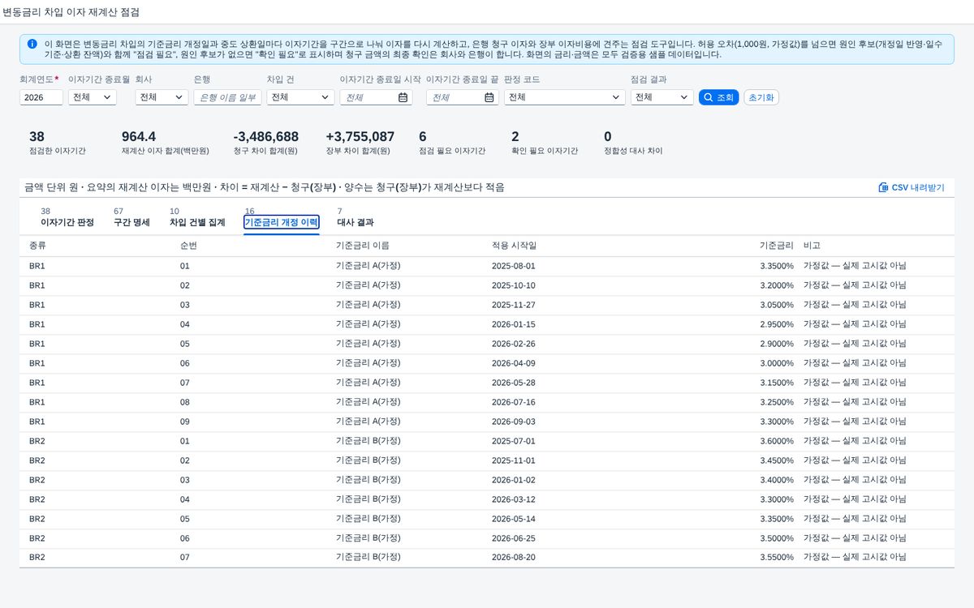
Task: Click the rate value 3.1500%
Action: click(x=777, y=383)
